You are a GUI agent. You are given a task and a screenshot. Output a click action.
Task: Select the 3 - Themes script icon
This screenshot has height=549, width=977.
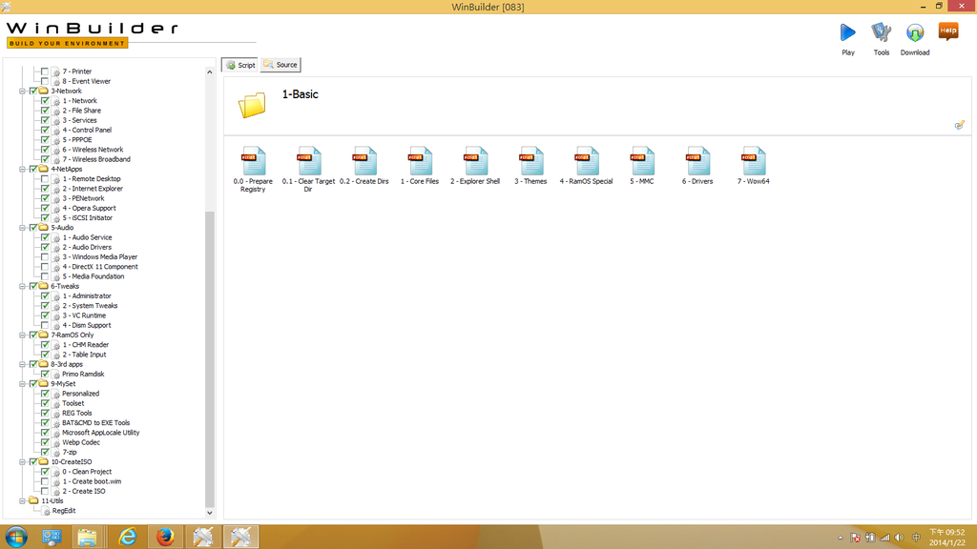click(x=530, y=161)
